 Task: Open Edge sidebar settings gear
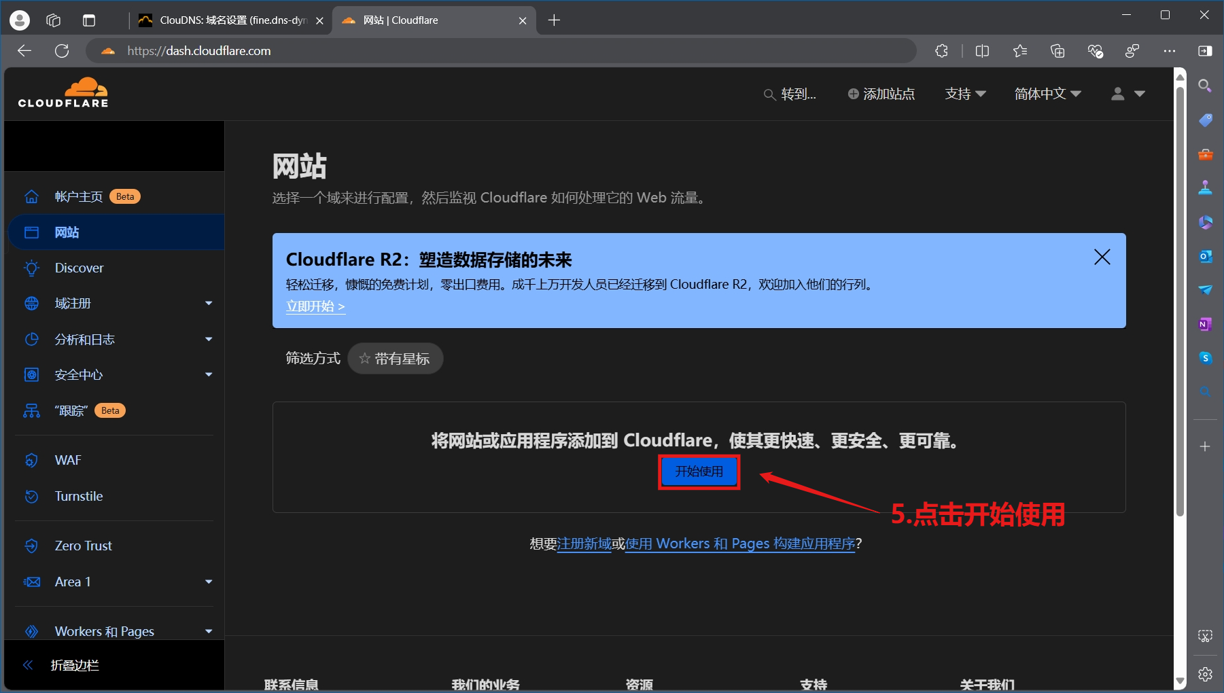[1205, 674]
